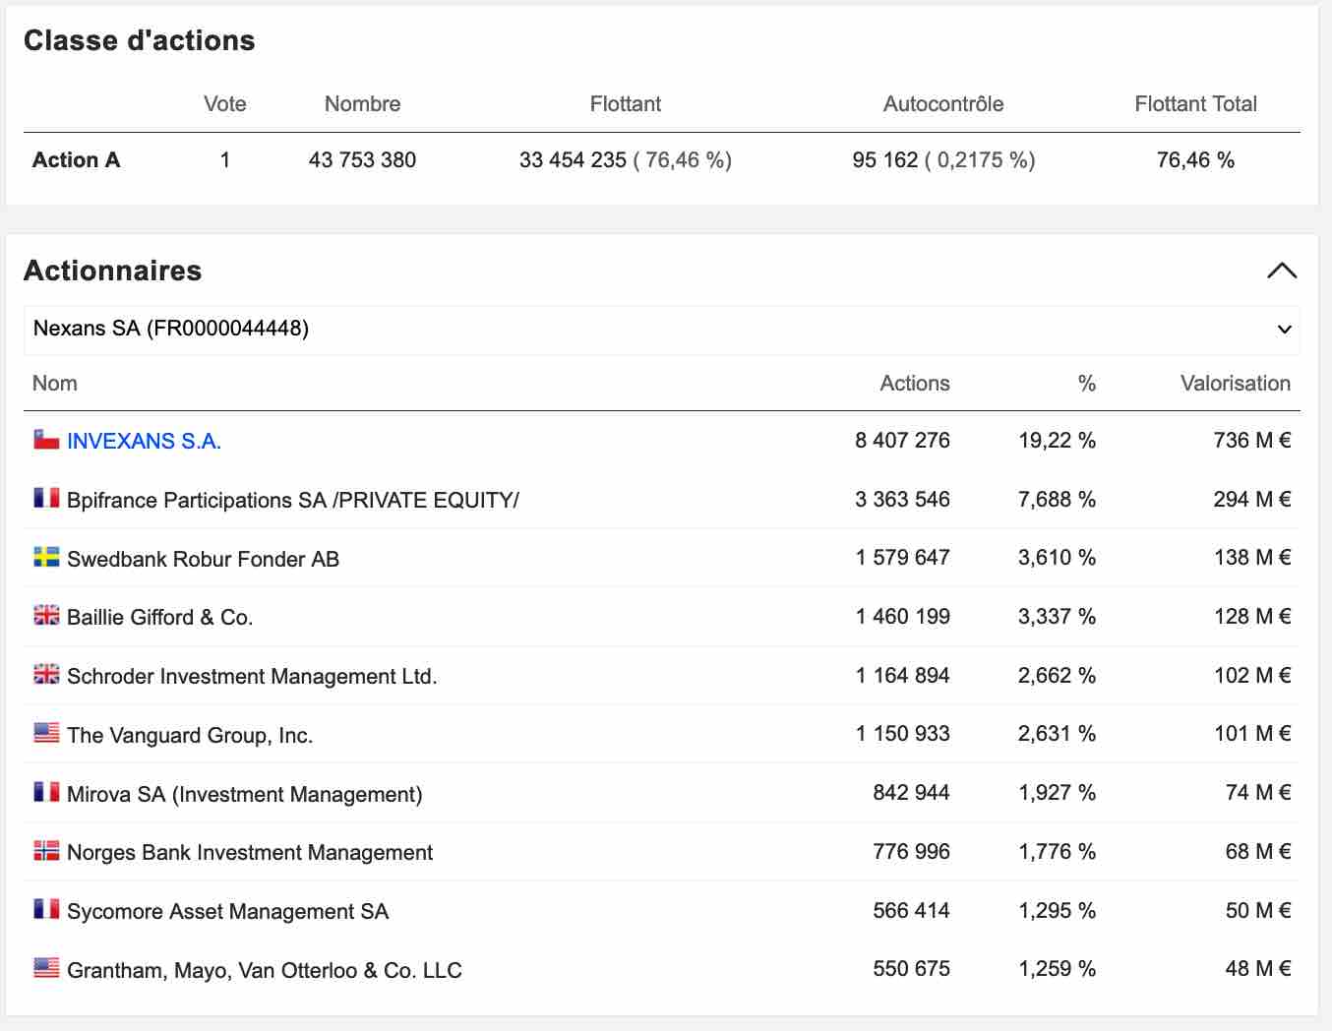This screenshot has height=1031, width=1332.
Task: Open the Nexans SA company dropdown
Action: (x=661, y=329)
